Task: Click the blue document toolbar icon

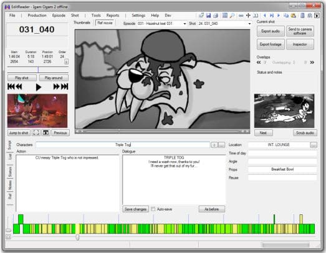Action: tap(303, 16)
